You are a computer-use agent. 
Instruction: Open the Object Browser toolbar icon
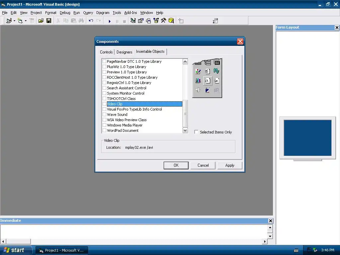click(x=156, y=21)
